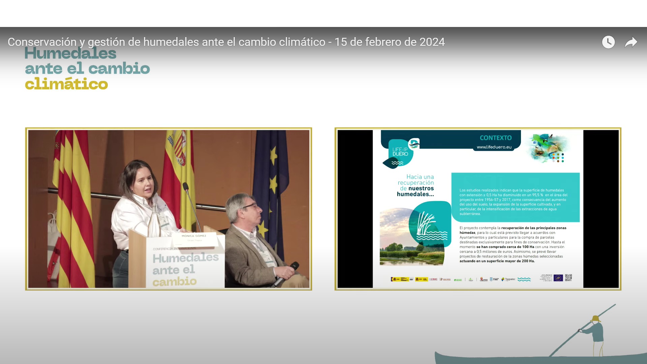Click the European Union flag logo in slide footer

(558, 278)
